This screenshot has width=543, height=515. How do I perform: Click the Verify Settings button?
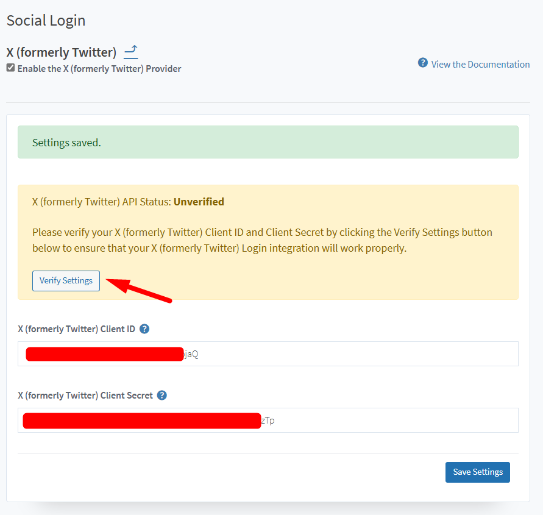click(x=66, y=281)
